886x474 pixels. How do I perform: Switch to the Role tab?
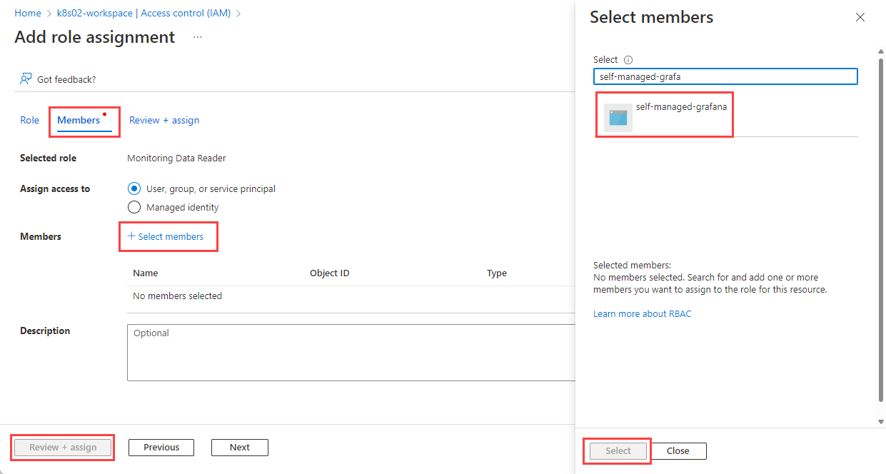[x=29, y=120]
